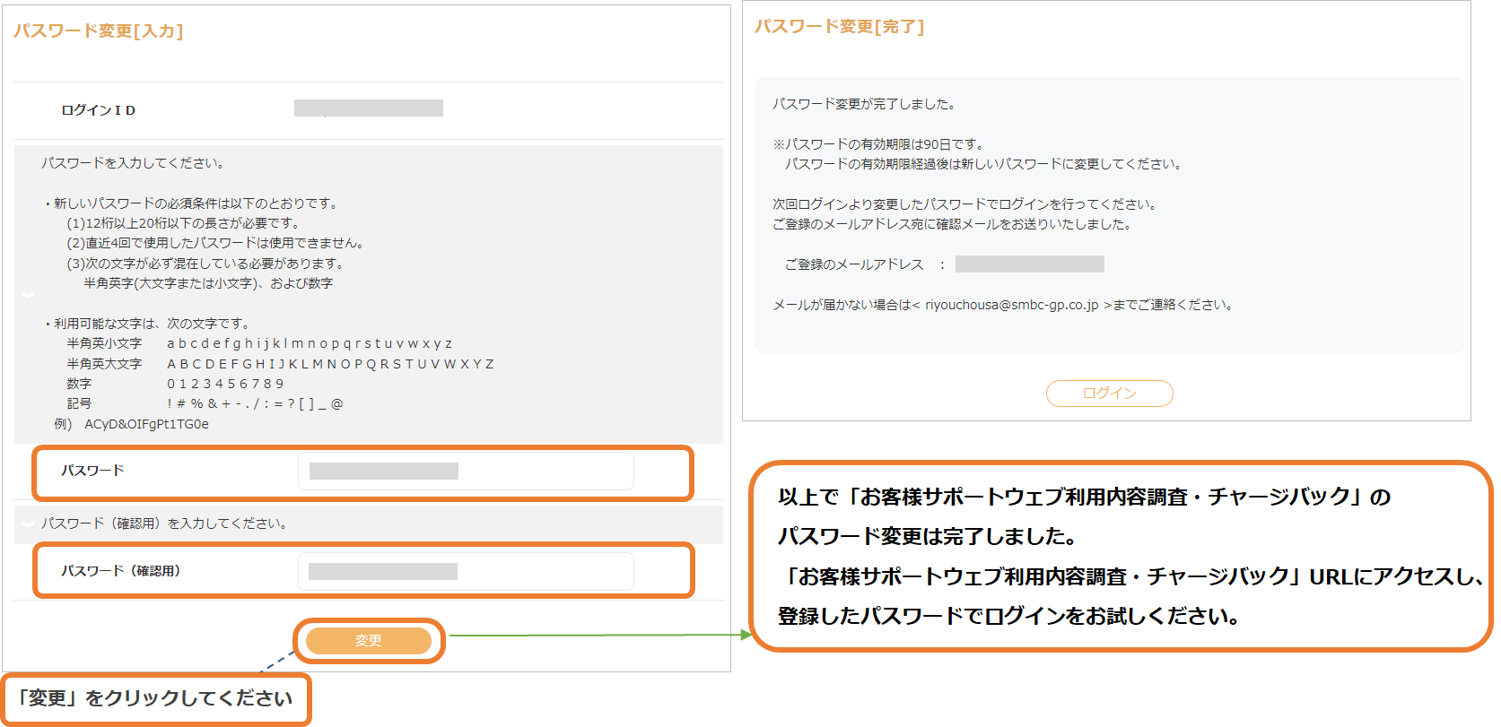The height and width of the screenshot is (727, 1501).
Task: Click the orange 変更 button
Action: click(369, 640)
